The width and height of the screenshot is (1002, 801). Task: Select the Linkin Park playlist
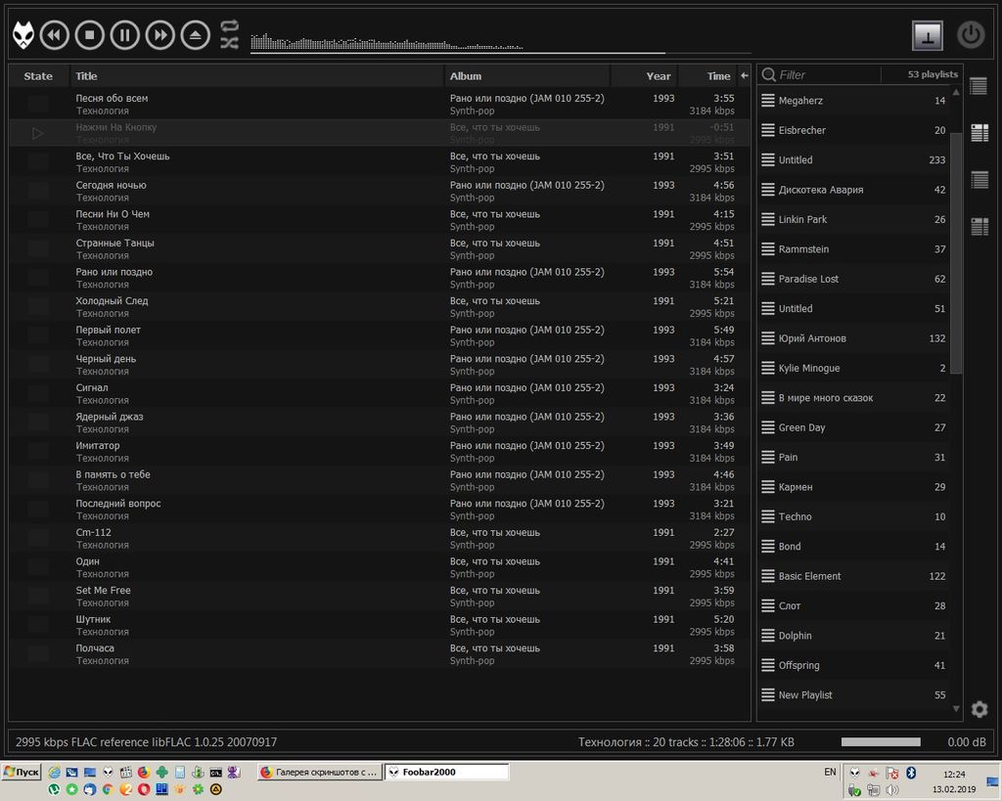(802, 220)
